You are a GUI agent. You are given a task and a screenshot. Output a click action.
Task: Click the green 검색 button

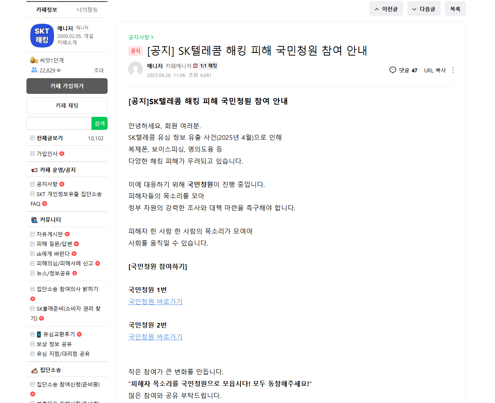click(100, 123)
